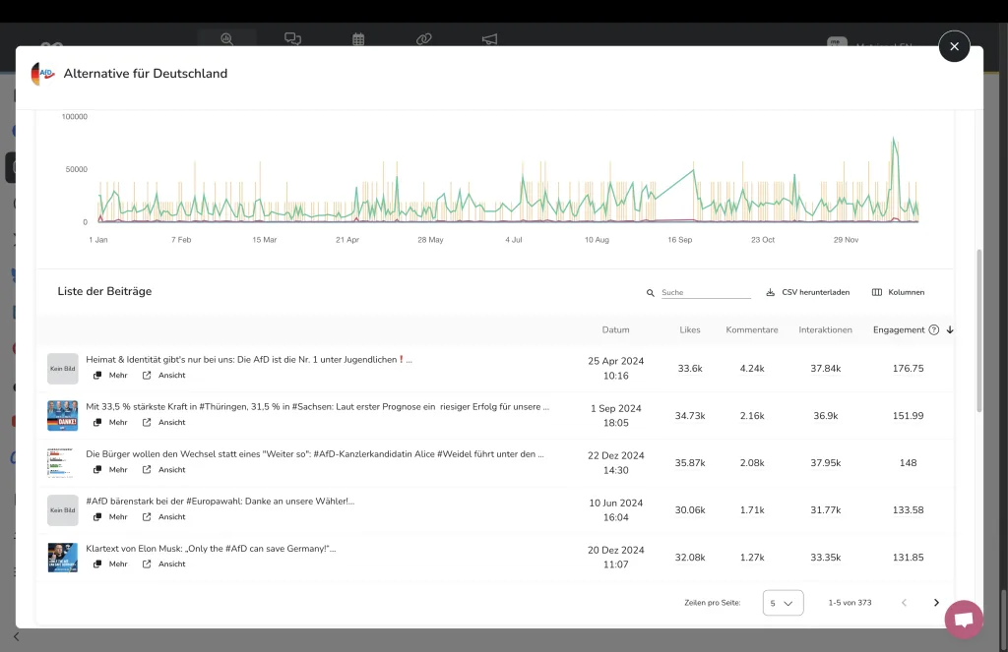Focus the Suche search field
The image size is (1008, 652).
click(x=706, y=292)
